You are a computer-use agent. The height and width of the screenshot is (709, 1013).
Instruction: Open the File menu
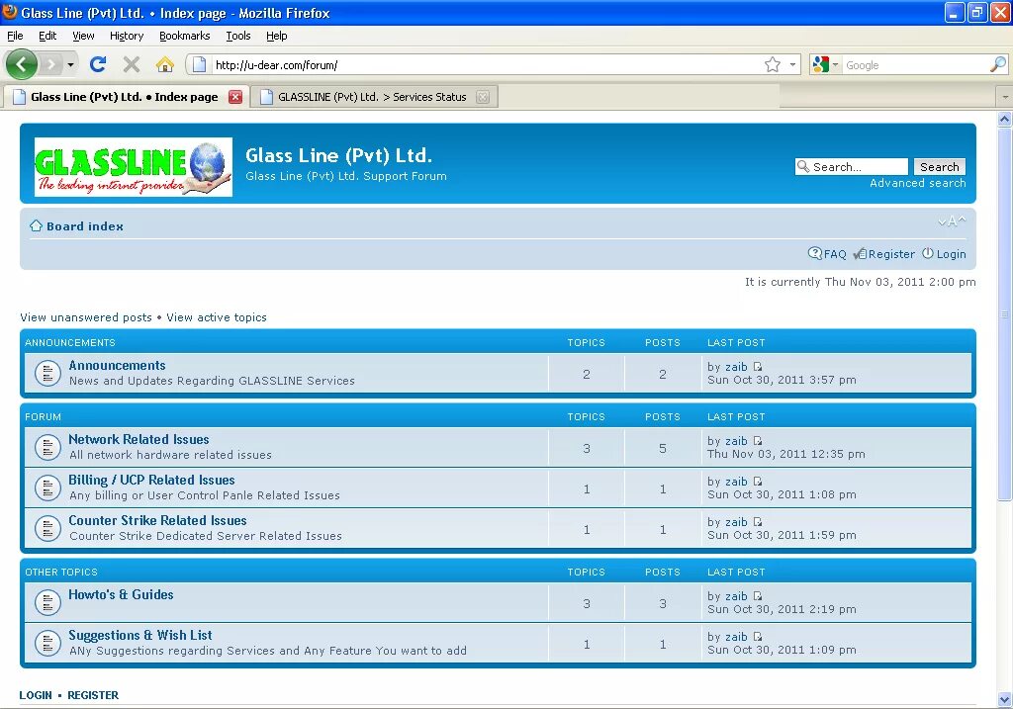click(x=15, y=36)
